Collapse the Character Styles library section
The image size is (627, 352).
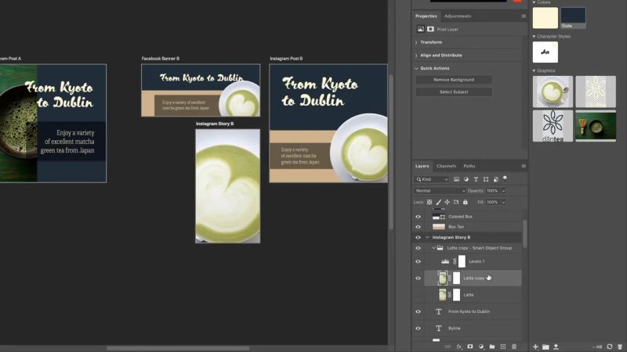pyautogui.click(x=534, y=37)
